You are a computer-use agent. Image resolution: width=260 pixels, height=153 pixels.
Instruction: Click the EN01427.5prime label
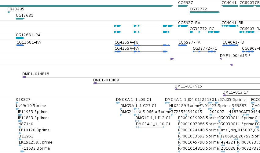tap(215, 106)
